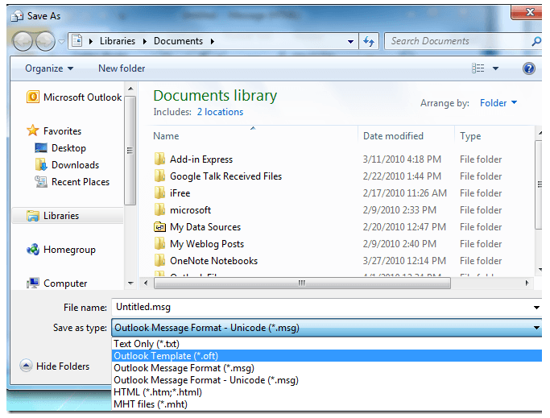Select Outlook Message Format (*.msg) option
550x418 pixels.
pyautogui.click(x=327, y=368)
